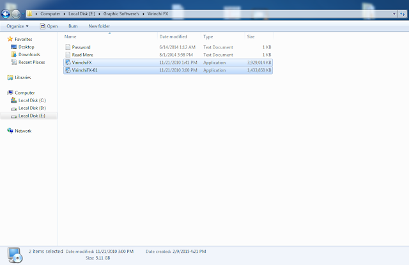Click the Libraries icon

pos(10,77)
